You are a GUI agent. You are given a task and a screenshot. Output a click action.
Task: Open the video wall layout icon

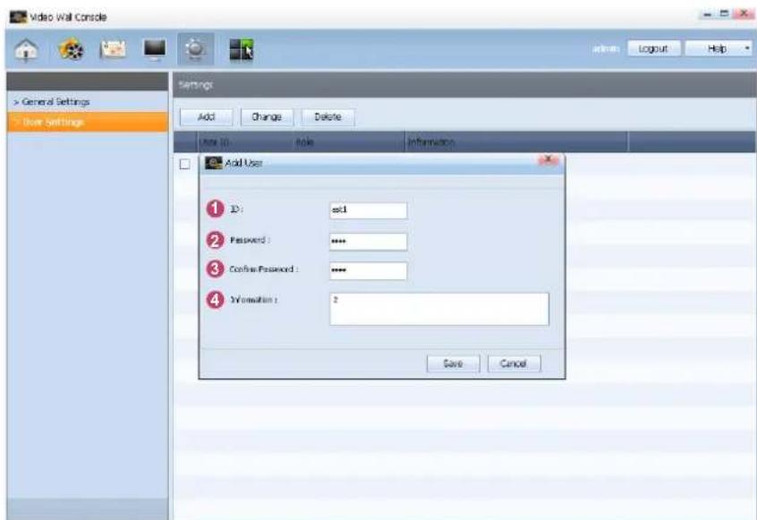point(241,50)
